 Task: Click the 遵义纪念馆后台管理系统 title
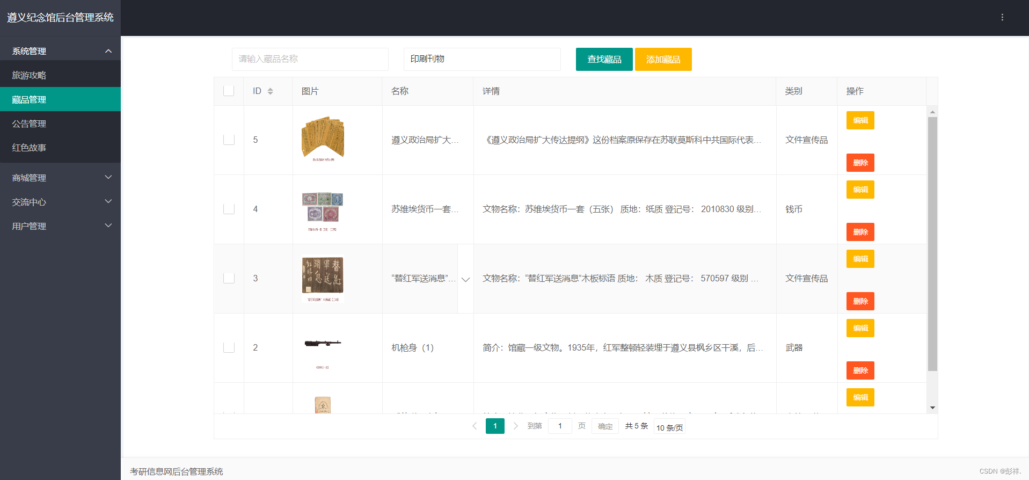coord(60,17)
